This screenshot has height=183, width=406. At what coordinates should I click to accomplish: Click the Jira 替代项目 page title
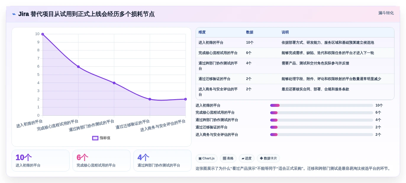[x=86, y=14]
